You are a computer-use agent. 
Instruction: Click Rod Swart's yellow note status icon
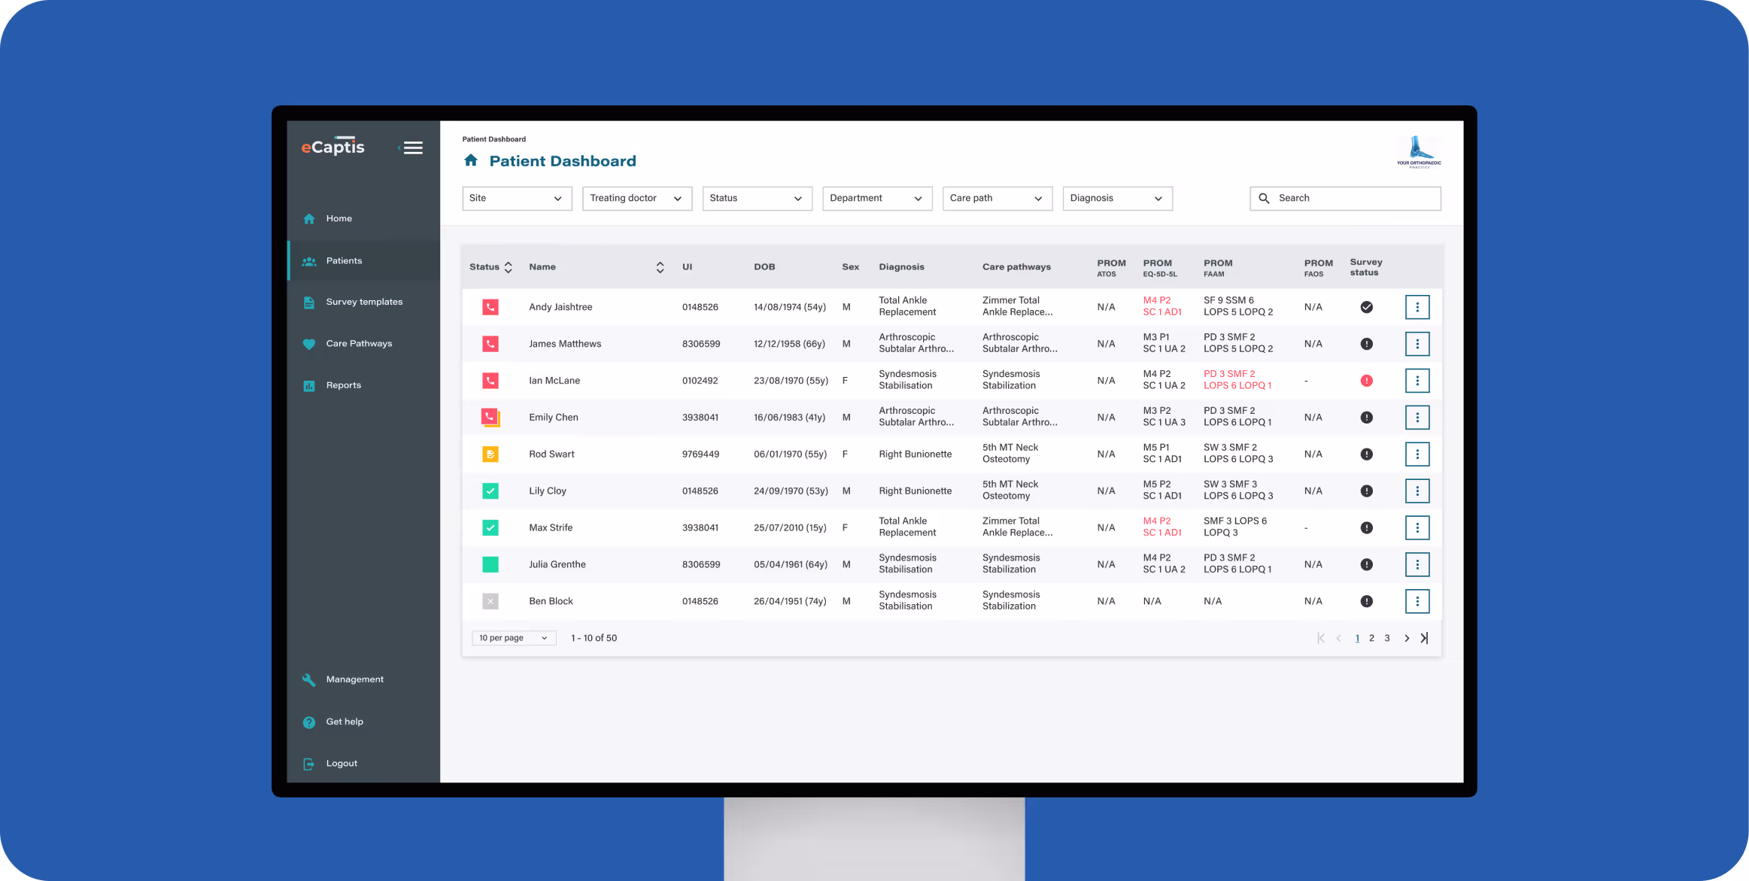tap(490, 454)
